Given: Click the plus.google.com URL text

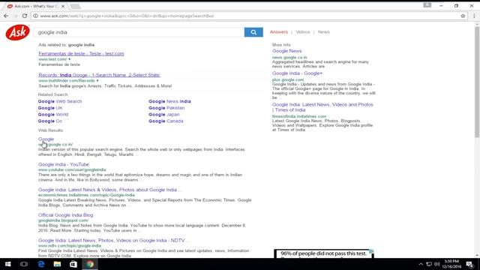Looking at the screenshot, I should [288, 79].
